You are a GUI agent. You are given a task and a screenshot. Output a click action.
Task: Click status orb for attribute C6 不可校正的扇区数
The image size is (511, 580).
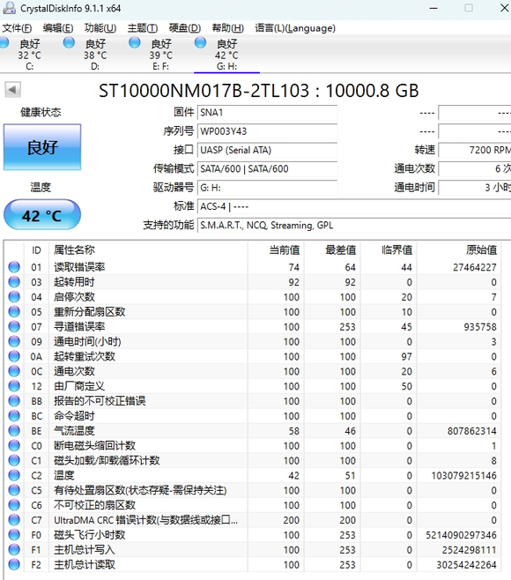[14, 505]
